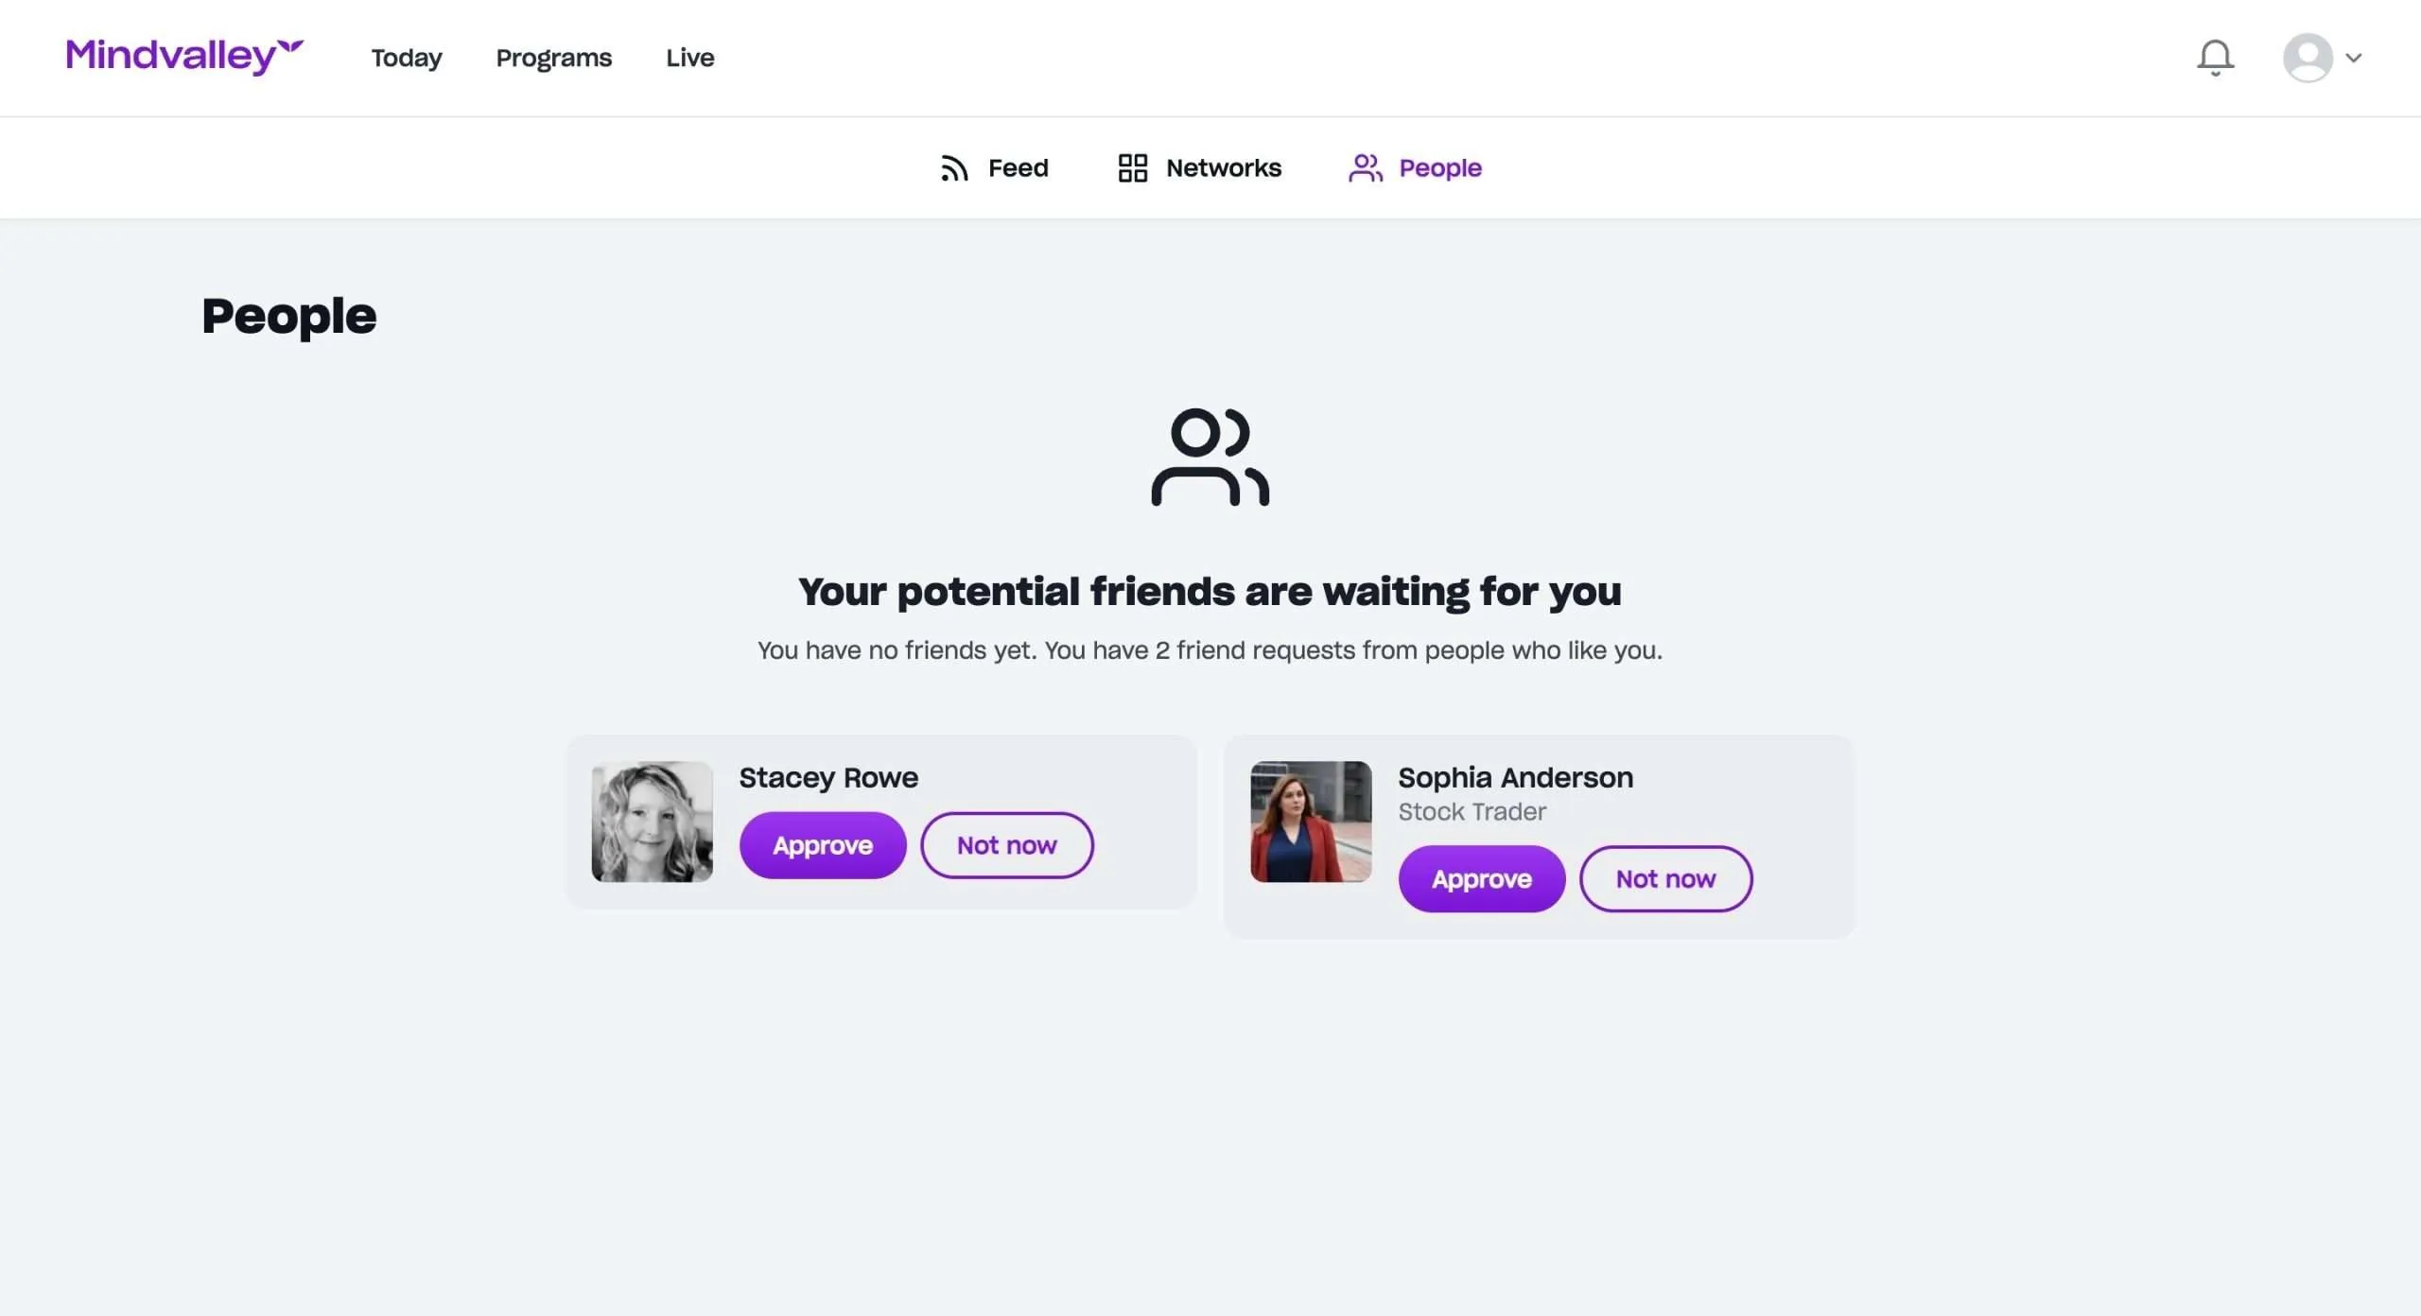Open the notifications bell
Image resolution: width=2421 pixels, height=1316 pixels.
(x=2215, y=58)
